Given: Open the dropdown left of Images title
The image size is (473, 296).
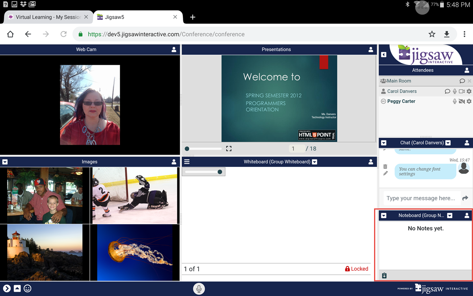Looking at the screenshot, I should pyautogui.click(x=5, y=162).
